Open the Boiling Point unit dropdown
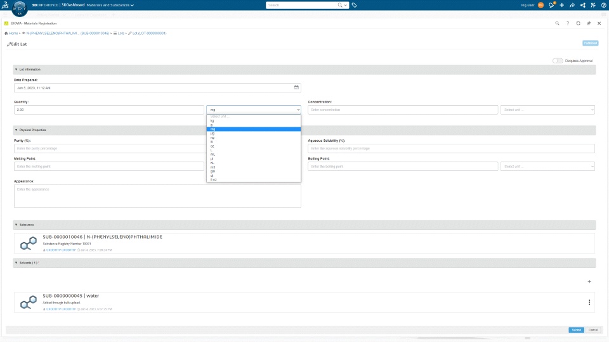 point(547,167)
